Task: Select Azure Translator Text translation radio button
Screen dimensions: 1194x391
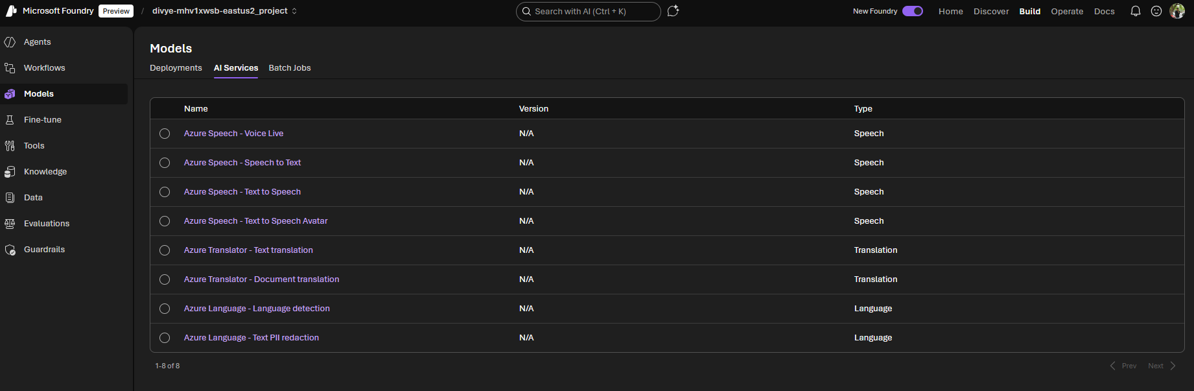Action: [165, 250]
